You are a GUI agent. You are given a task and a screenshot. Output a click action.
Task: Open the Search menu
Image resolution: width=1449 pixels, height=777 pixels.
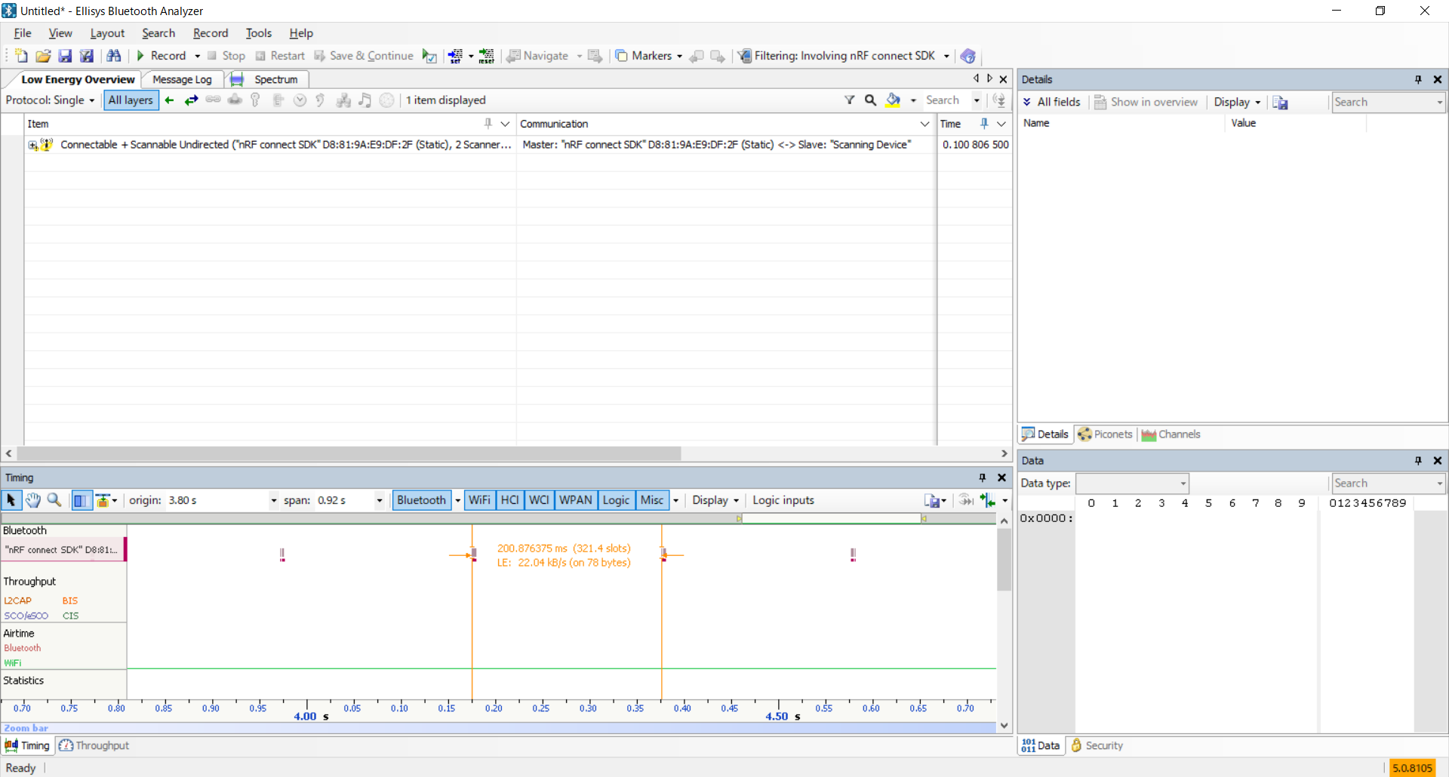[158, 33]
